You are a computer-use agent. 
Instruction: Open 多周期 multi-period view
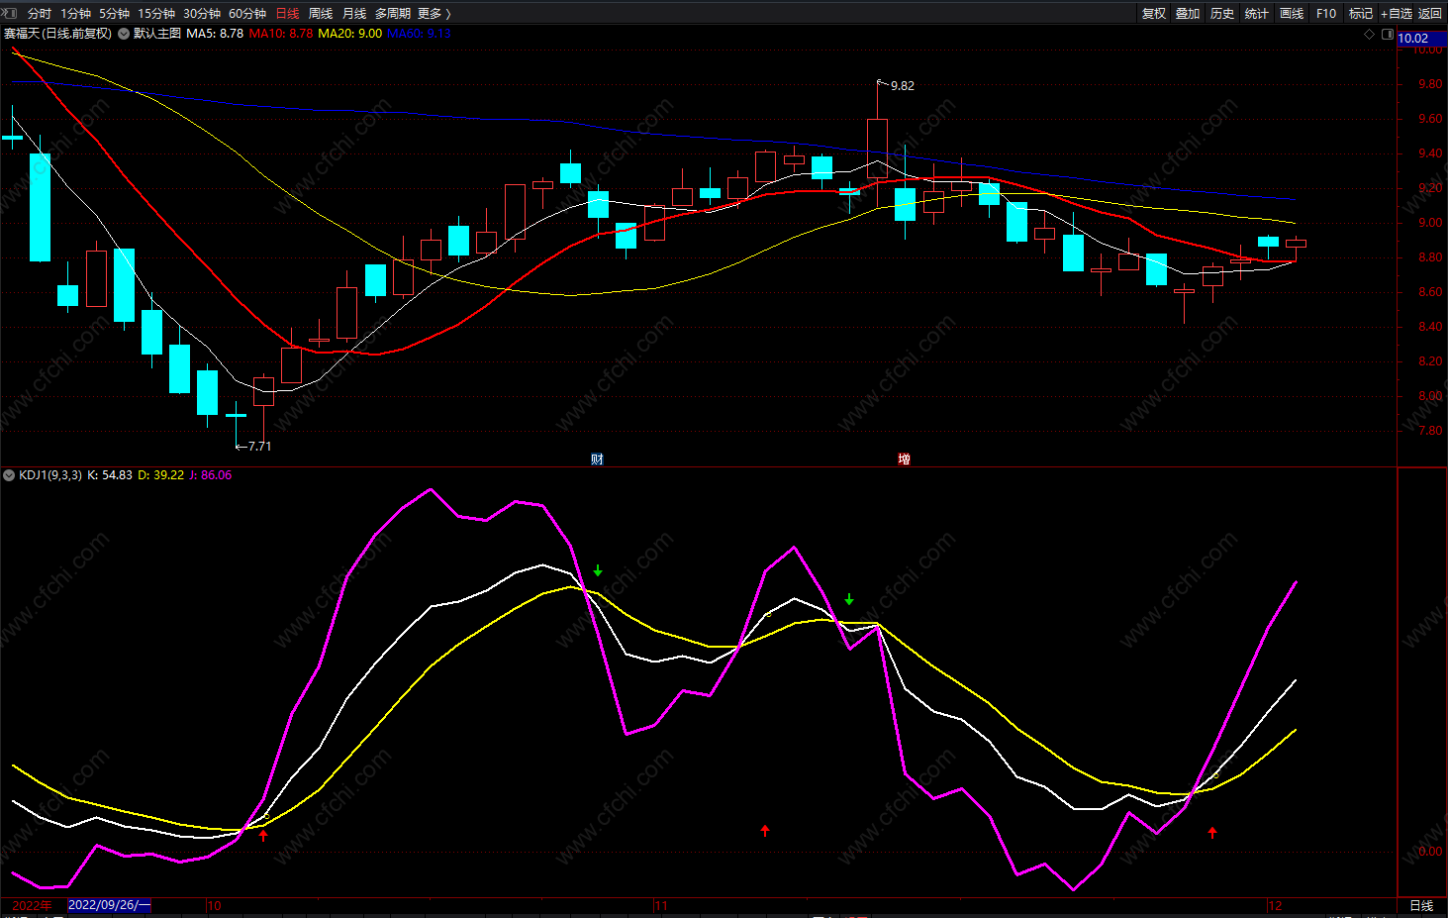[393, 13]
